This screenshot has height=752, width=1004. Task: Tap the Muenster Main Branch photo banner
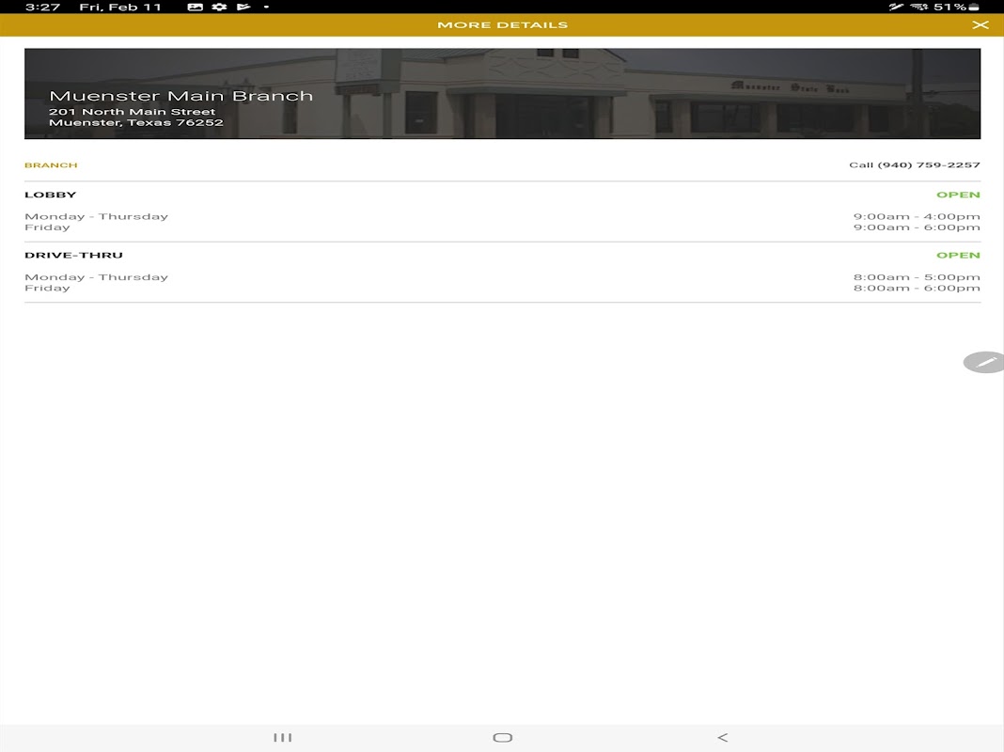pyautogui.click(x=503, y=93)
